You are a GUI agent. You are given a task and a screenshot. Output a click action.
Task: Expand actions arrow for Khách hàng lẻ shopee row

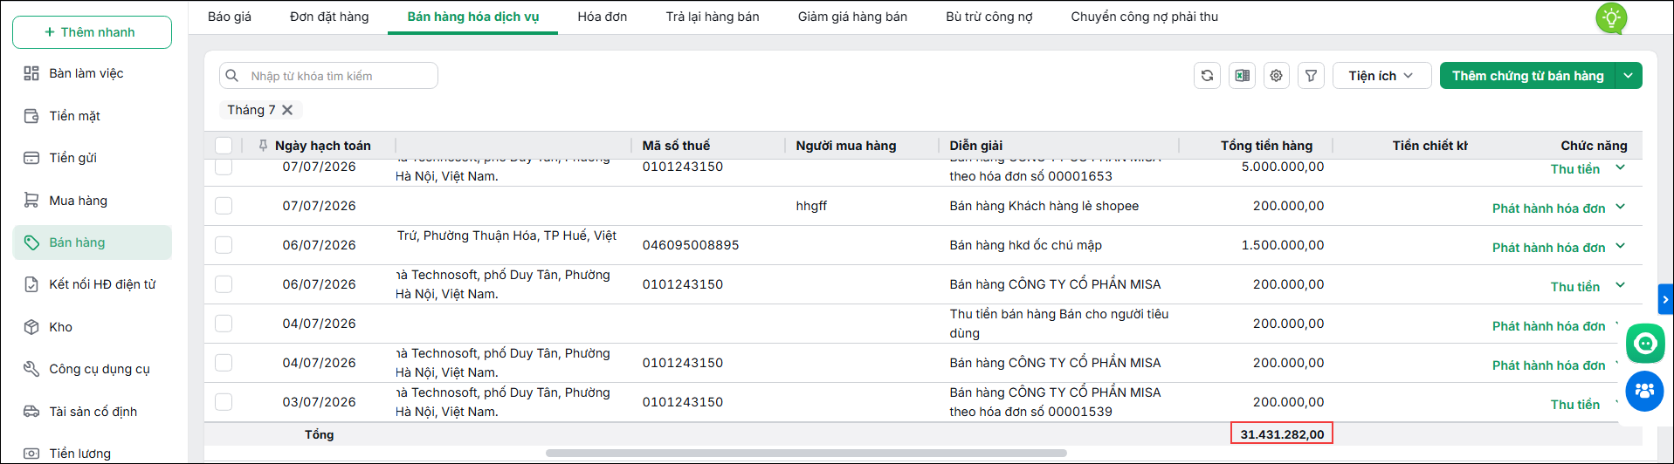point(1620,207)
